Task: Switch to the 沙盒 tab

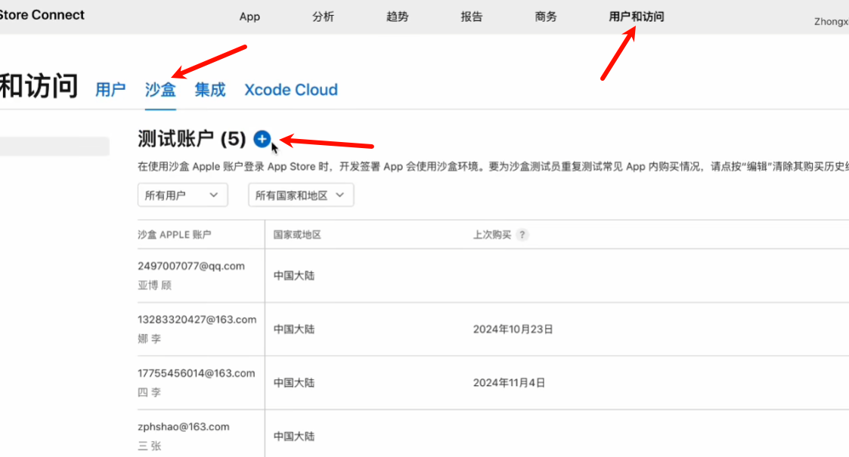Action: [160, 90]
